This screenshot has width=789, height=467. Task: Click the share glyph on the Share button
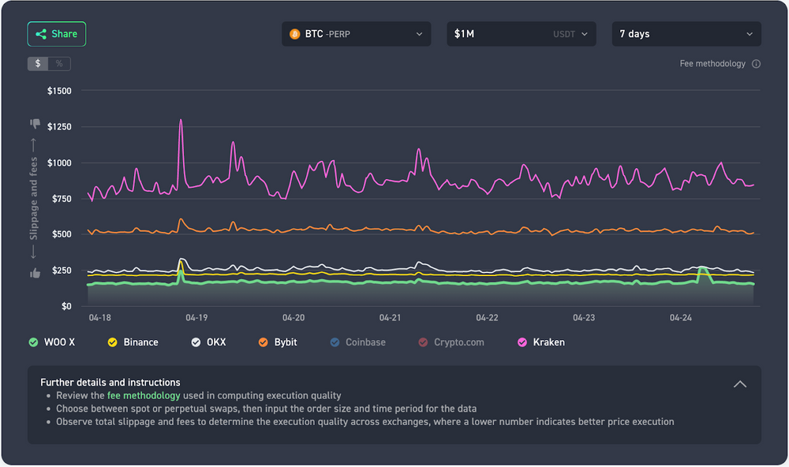(x=41, y=34)
